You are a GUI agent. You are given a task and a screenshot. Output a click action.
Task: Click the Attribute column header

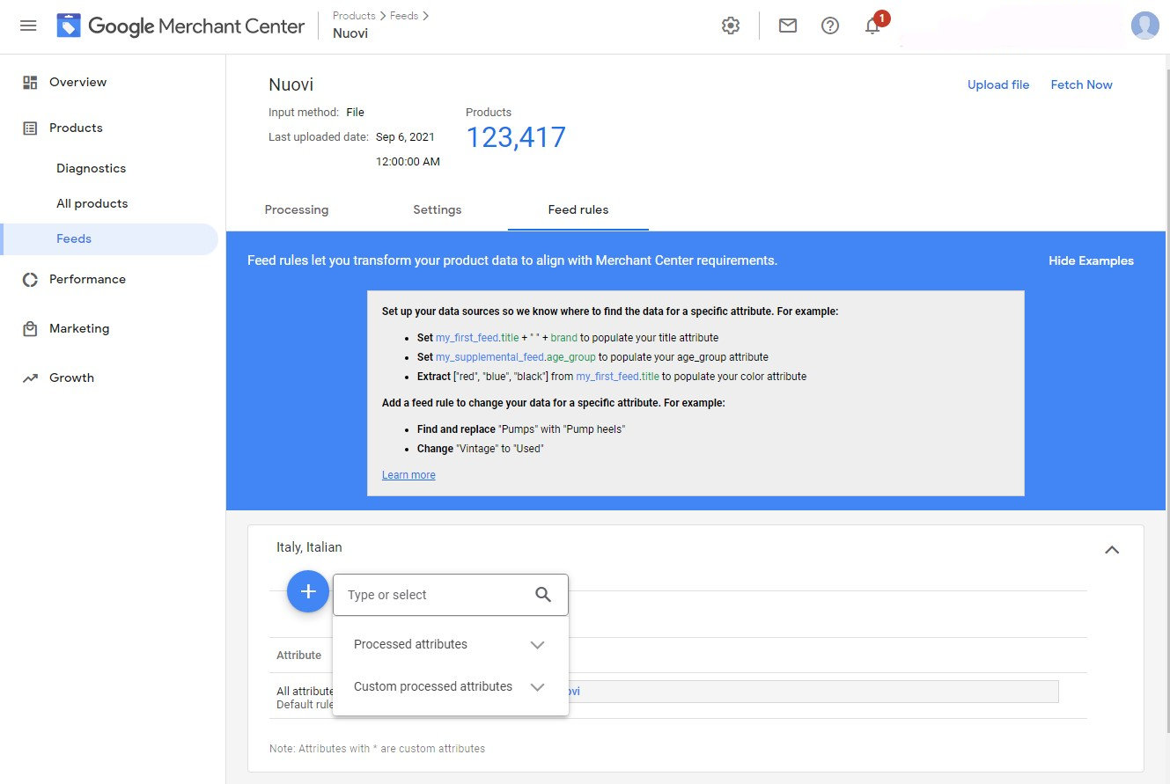298,656
